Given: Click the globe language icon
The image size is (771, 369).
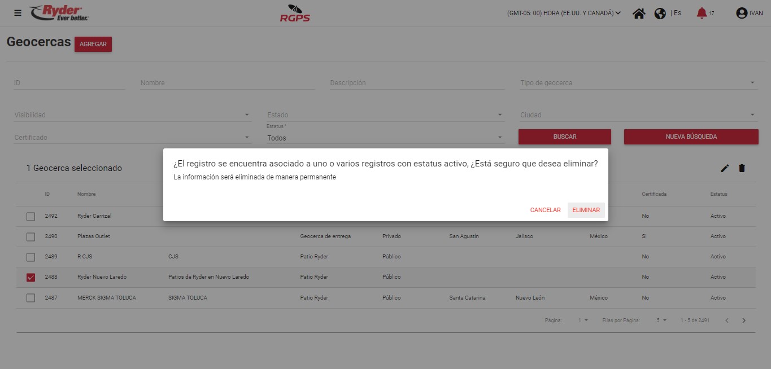Looking at the screenshot, I should click(660, 13).
